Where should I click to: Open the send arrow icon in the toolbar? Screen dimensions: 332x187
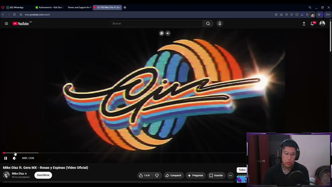(x=292, y=15)
